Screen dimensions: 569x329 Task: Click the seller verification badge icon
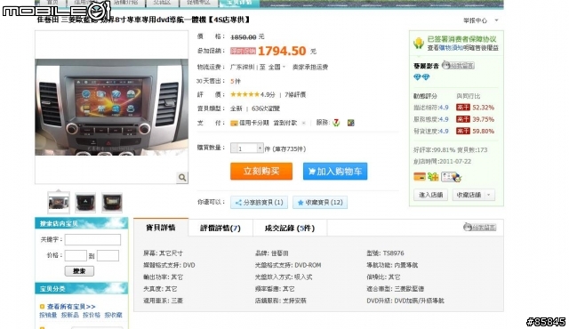pos(451,177)
